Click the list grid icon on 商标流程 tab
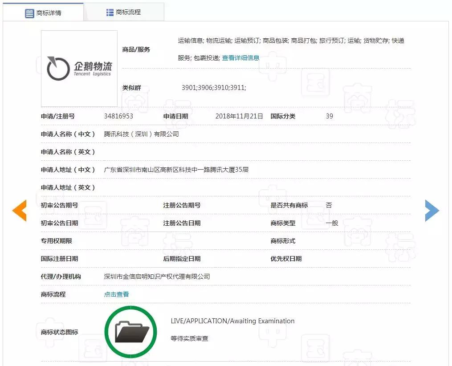Image resolution: width=452 pixels, height=366 pixels. [109, 12]
